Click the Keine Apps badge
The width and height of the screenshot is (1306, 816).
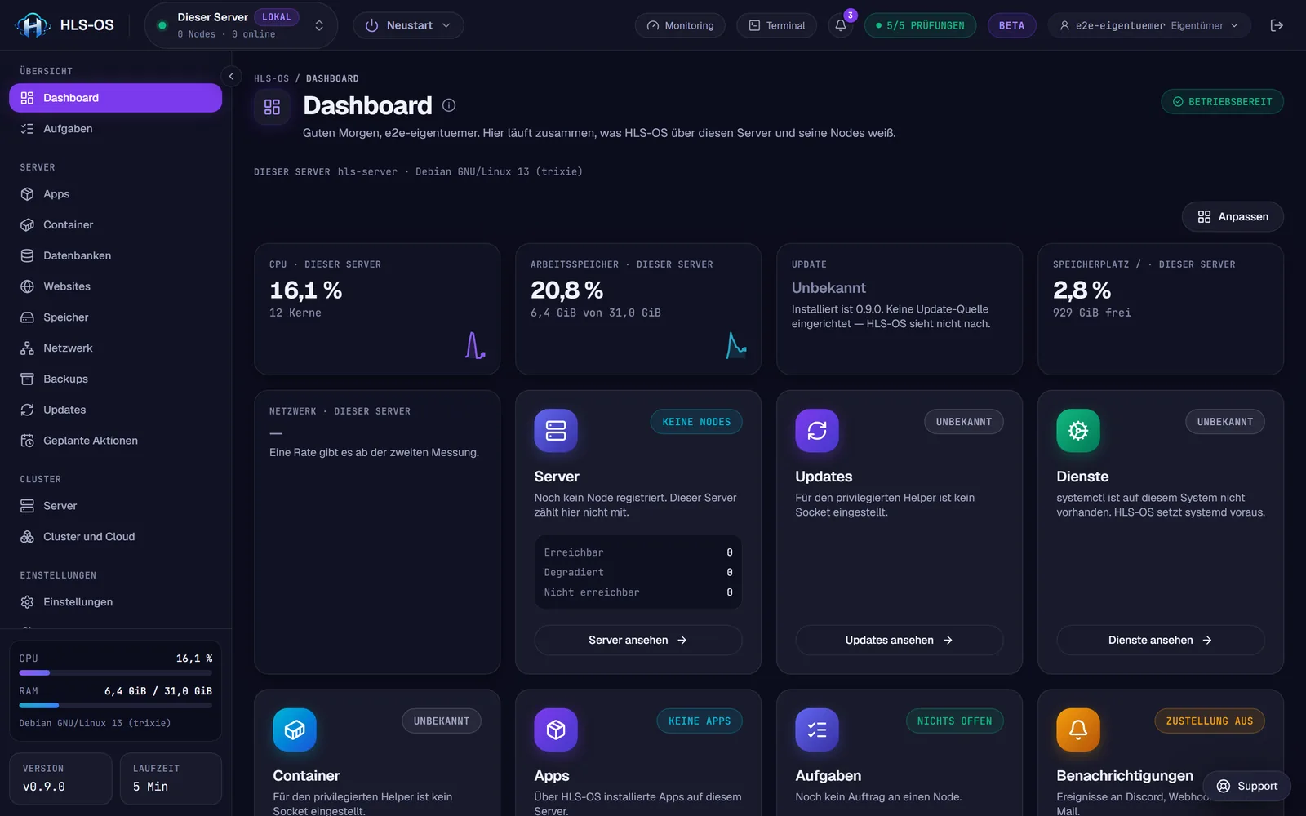(700, 721)
